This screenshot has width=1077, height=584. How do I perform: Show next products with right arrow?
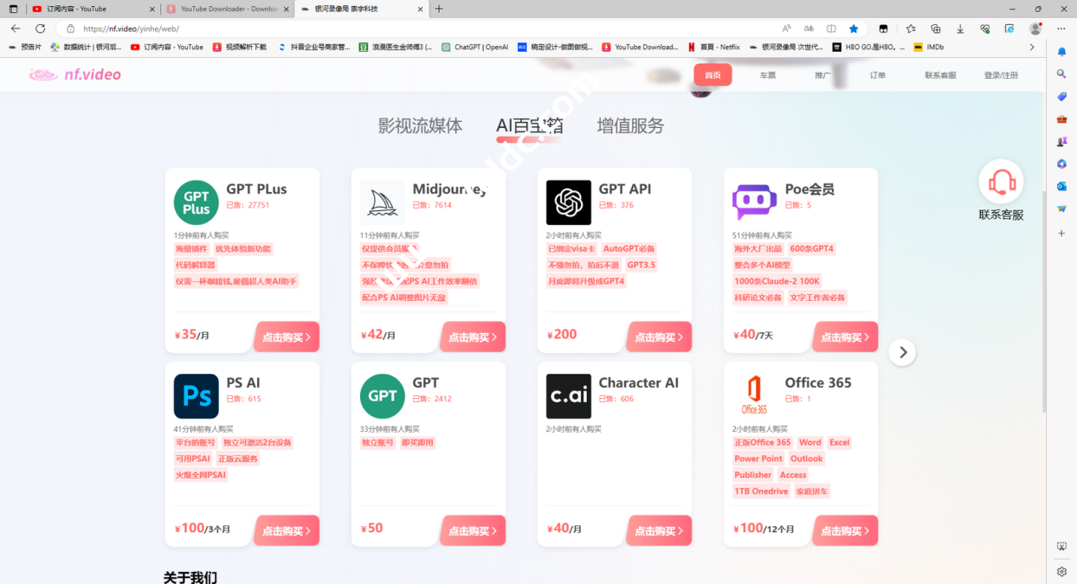point(902,352)
